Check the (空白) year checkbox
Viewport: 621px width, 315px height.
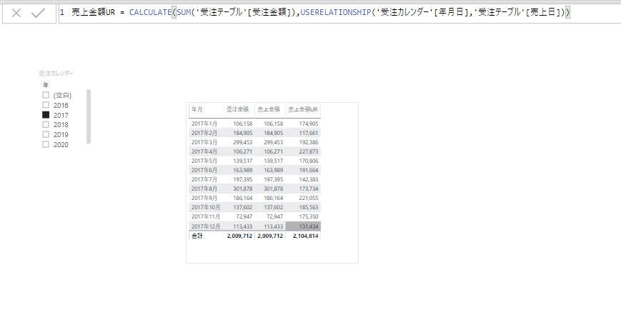[x=46, y=95]
